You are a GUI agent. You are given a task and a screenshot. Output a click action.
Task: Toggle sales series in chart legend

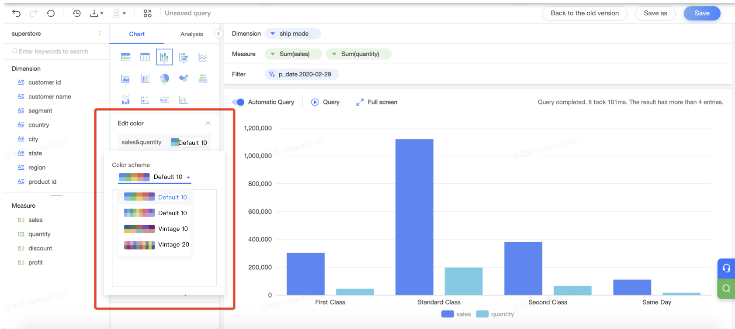(456, 314)
